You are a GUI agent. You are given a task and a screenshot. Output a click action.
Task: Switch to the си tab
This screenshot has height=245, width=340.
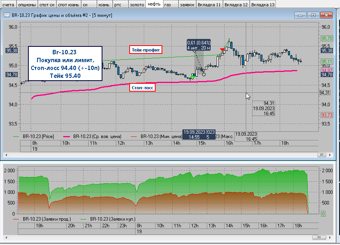[x=89, y=4]
